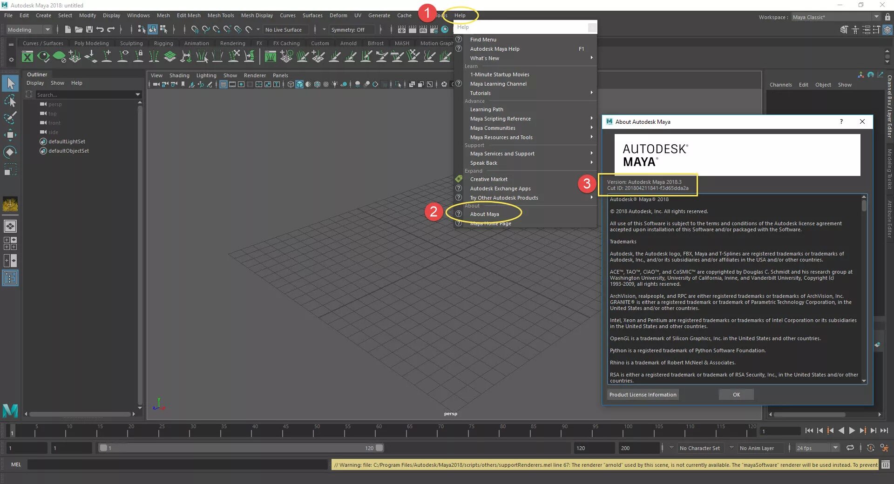This screenshot has height=484, width=894.
Task: Click OK in About Autodesk Maya dialog
Action: [736, 395]
